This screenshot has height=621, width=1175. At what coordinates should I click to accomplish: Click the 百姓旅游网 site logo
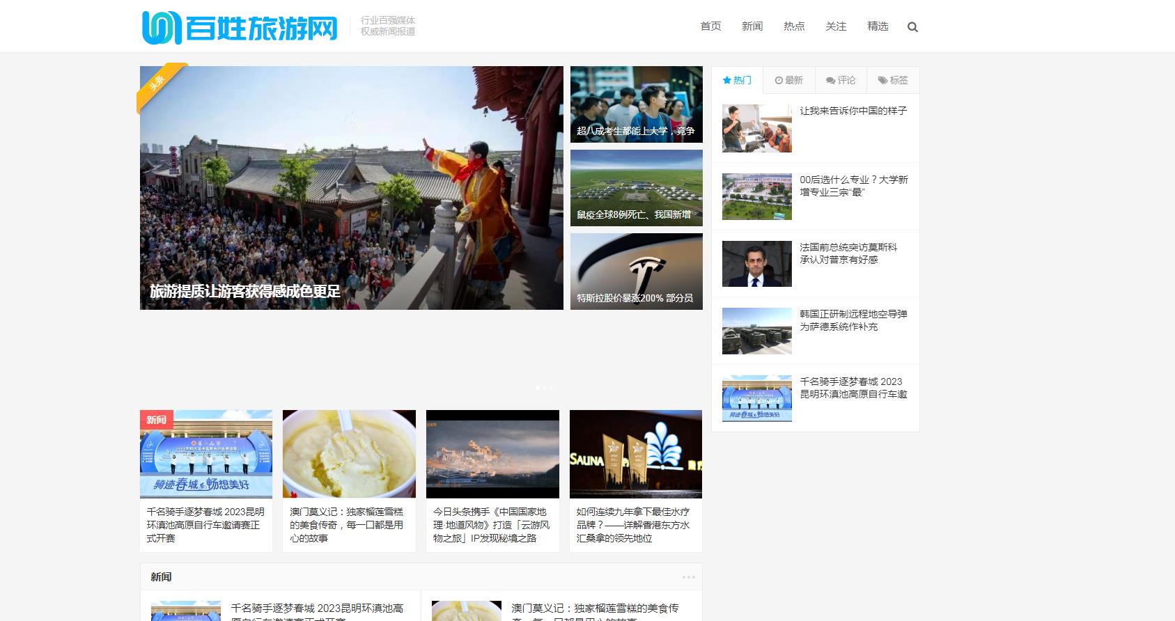[x=240, y=27]
